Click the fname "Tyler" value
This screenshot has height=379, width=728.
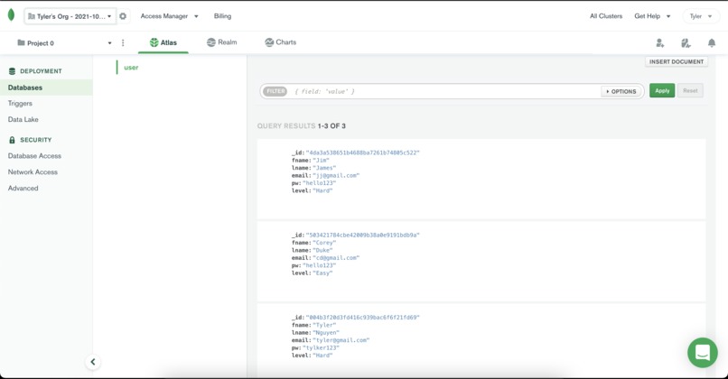coord(324,325)
